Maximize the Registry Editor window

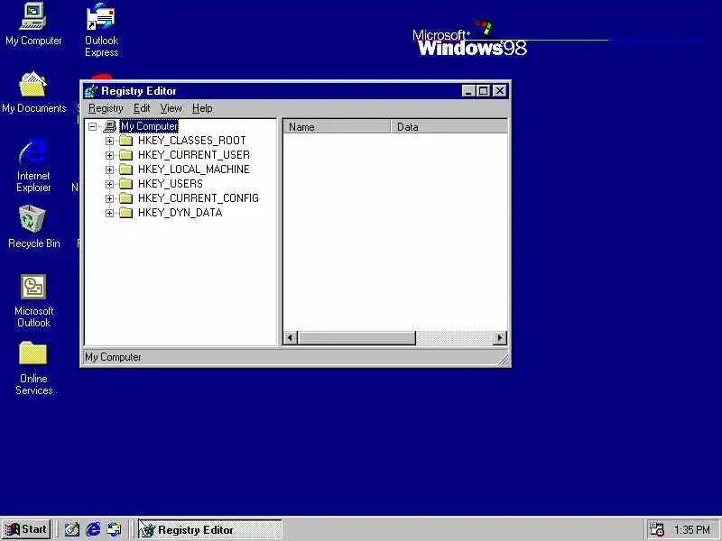tap(483, 91)
